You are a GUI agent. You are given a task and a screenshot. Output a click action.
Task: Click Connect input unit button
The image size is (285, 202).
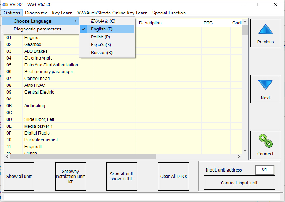(239, 183)
